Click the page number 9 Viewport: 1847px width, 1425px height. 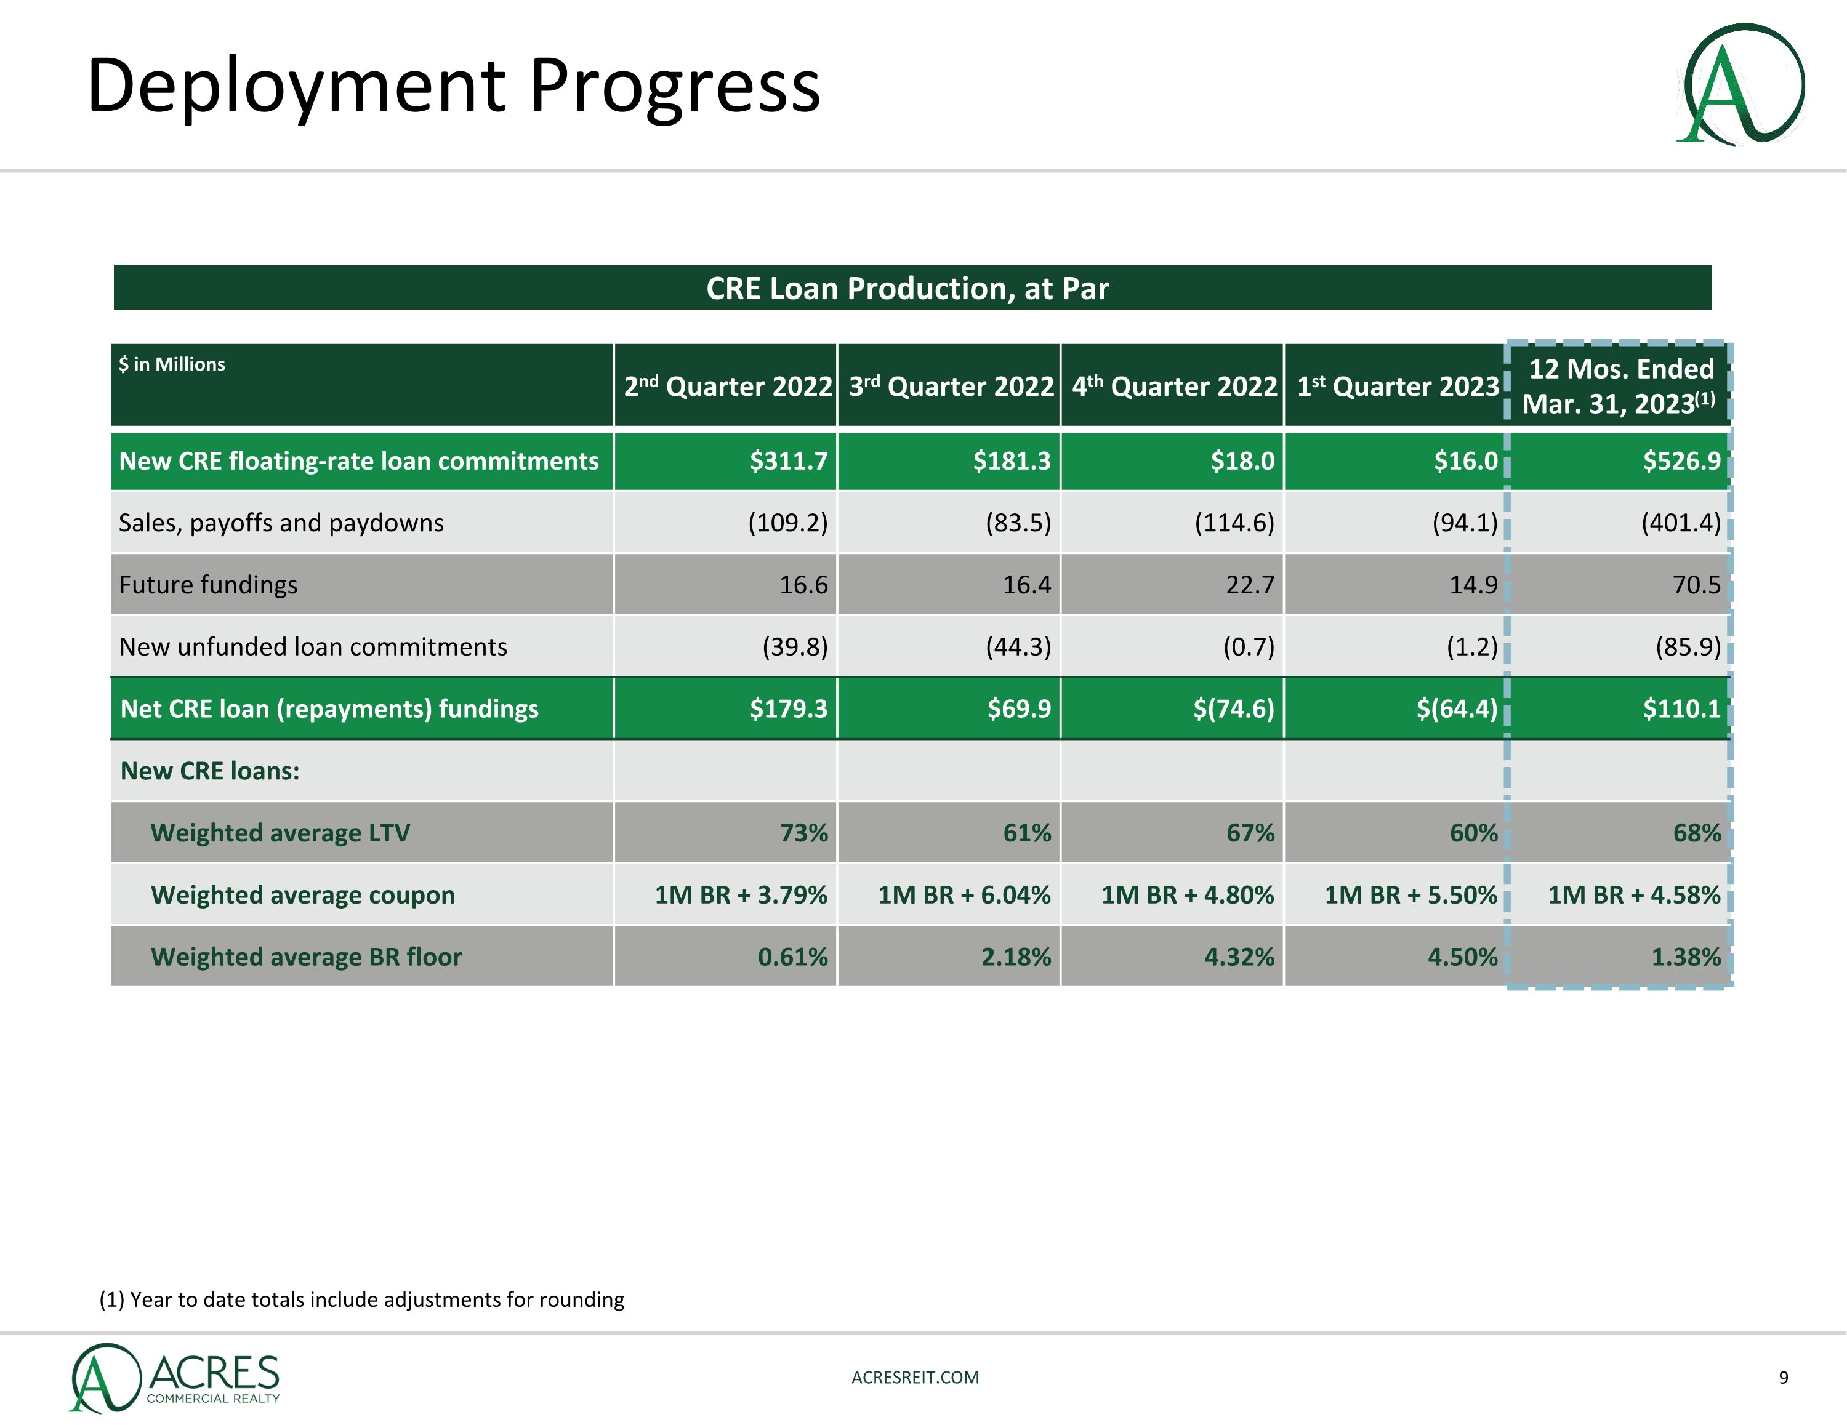1784,1378
